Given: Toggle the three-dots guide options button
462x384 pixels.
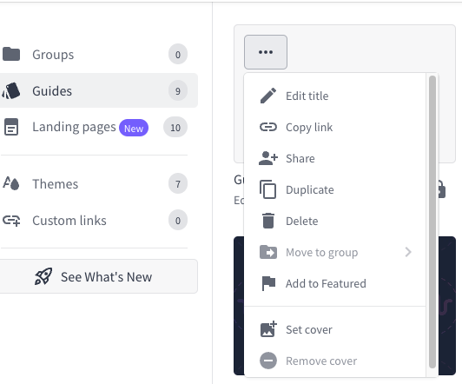Looking at the screenshot, I should point(266,52).
